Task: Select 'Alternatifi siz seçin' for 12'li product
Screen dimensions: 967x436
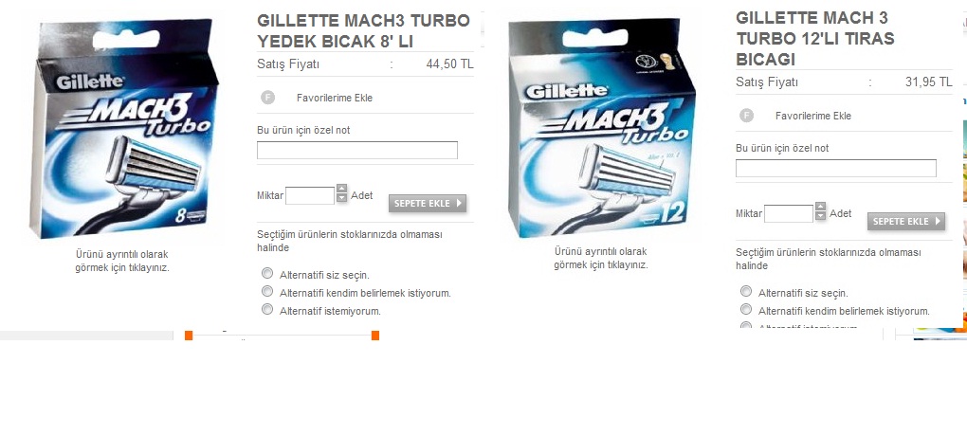Action: (745, 291)
